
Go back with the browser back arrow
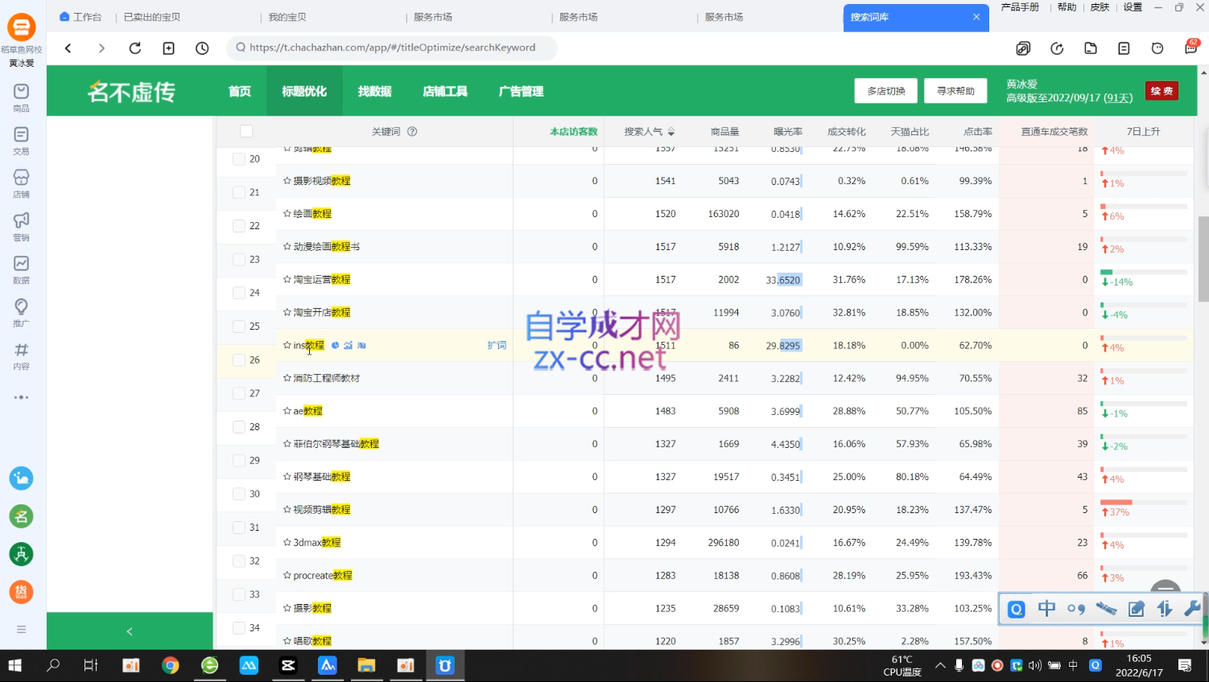(x=68, y=48)
